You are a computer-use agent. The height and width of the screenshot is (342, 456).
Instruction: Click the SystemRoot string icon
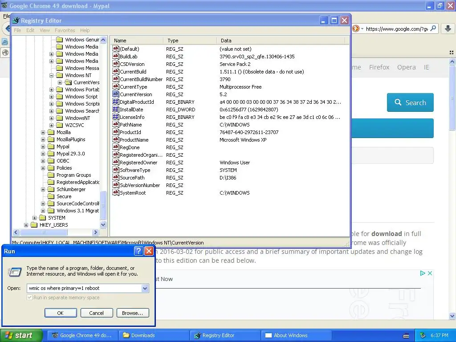coord(116,192)
